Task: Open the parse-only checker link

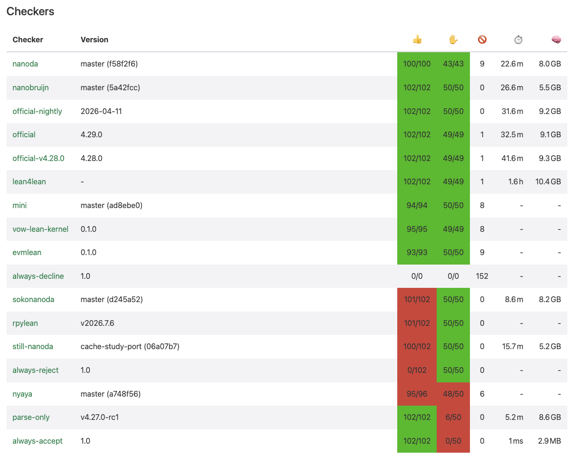Action: click(31, 417)
